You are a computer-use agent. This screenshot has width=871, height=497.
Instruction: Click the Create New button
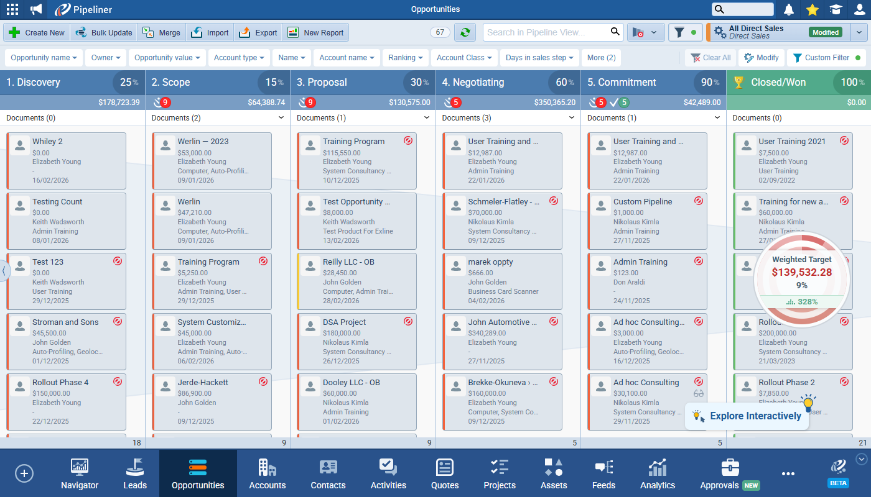37,32
